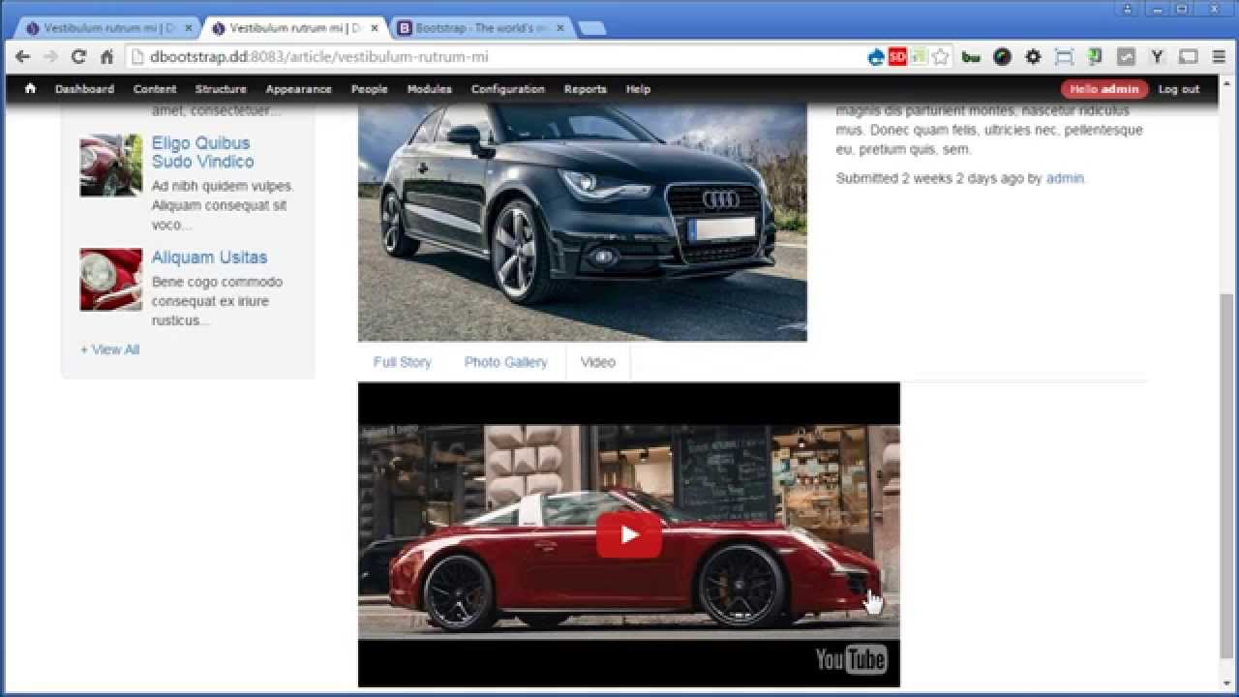The width and height of the screenshot is (1239, 697).
Task: Click the Log out link
Action: coord(1178,89)
